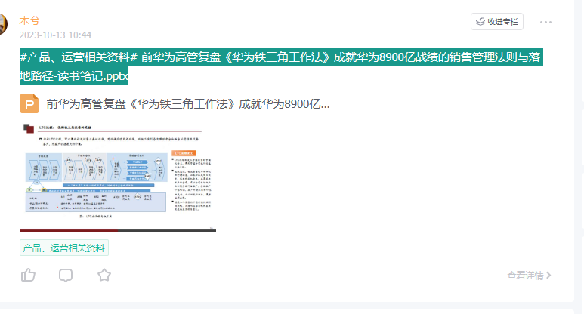Click the post timestamp 2023-10-13 10:44
The width and height of the screenshot is (584, 314).
[x=55, y=35]
